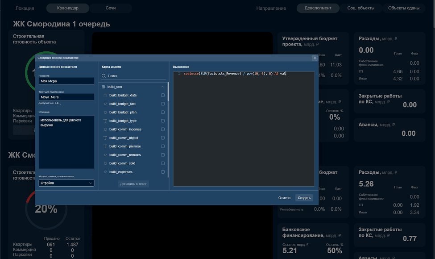Click the ЖК Смородина 1 очередь heading
435x259 pixels.
61,24
